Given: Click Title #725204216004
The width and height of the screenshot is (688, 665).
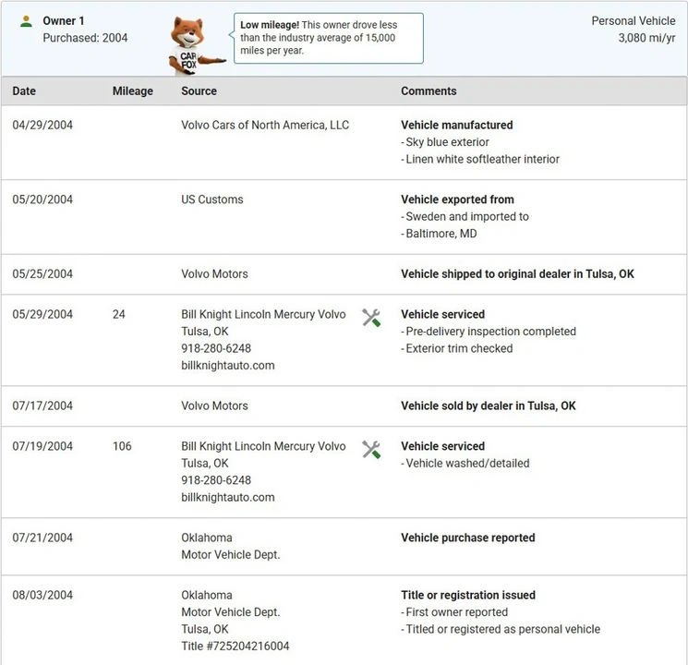Looking at the screenshot, I should (x=235, y=647).
